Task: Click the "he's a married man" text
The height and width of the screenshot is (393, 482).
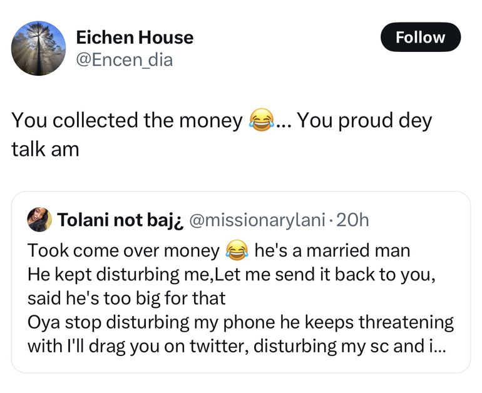Action: point(332,251)
